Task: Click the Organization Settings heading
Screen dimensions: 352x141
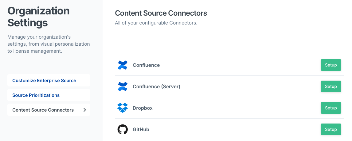Action: [x=38, y=17]
